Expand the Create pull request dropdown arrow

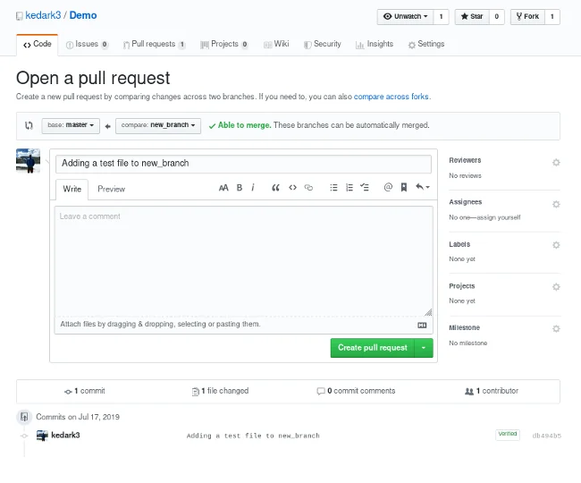click(424, 348)
